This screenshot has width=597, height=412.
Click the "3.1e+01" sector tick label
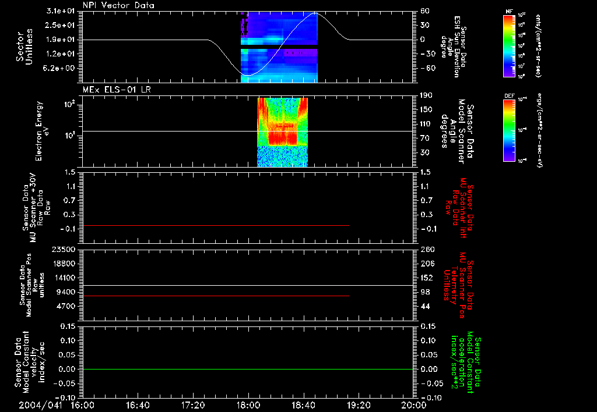[x=61, y=11]
